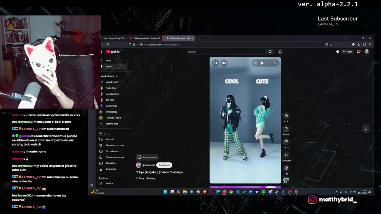Pause the Shorts video
The image size is (381, 214).
click(x=216, y=63)
